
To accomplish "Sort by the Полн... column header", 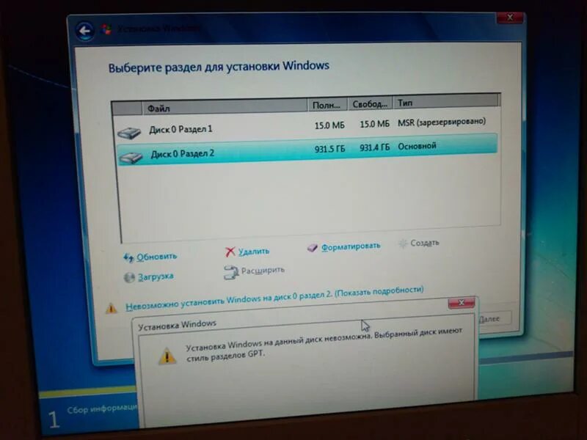I will [x=327, y=105].
